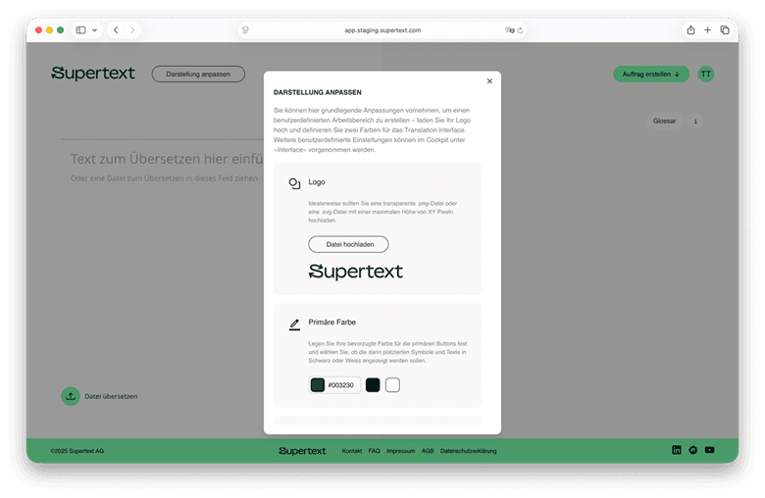Click the Supertext logo preview in dialog
Viewport: 765px width, 498px height.
(356, 272)
